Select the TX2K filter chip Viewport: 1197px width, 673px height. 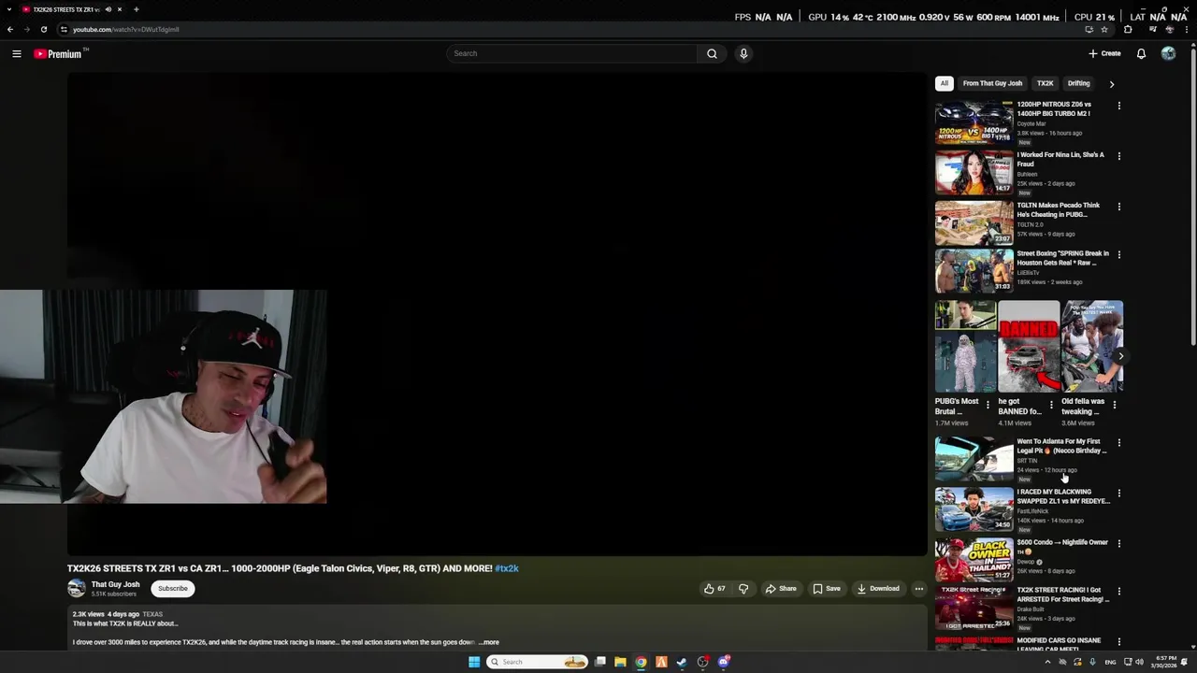[1045, 83]
